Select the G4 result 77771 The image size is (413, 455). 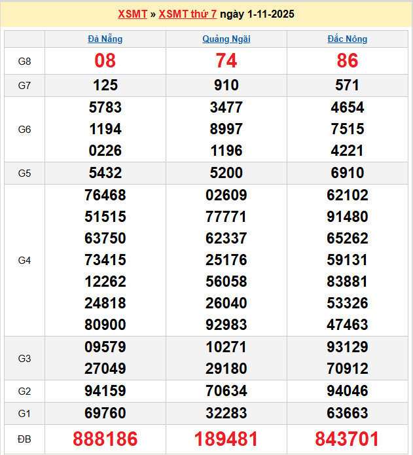point(226,217)
